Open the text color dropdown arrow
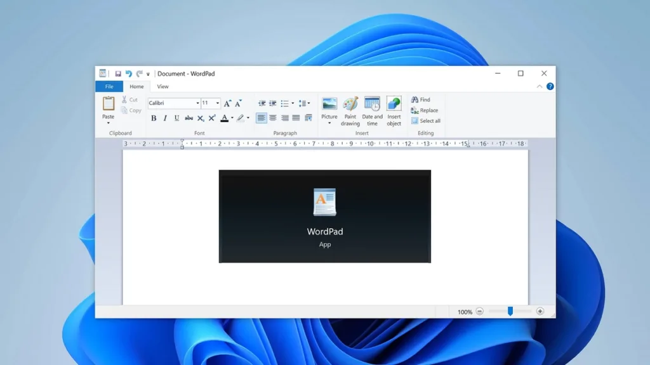 (x=232, y=118)
